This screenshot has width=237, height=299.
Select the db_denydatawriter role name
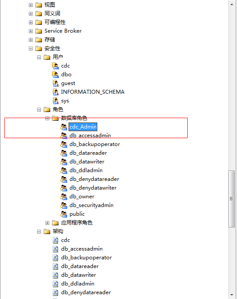[x=93, y=188]
